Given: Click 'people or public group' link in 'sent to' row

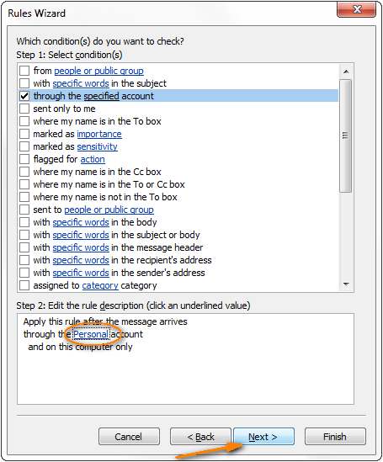Looking at the screenshot, I should [109, 210].
